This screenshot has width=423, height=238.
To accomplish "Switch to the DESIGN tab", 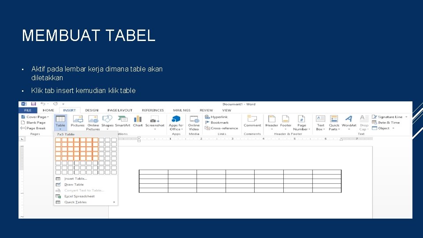I will [x=92, y=110].
